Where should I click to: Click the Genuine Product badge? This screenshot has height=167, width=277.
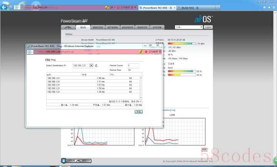[76, 160]
